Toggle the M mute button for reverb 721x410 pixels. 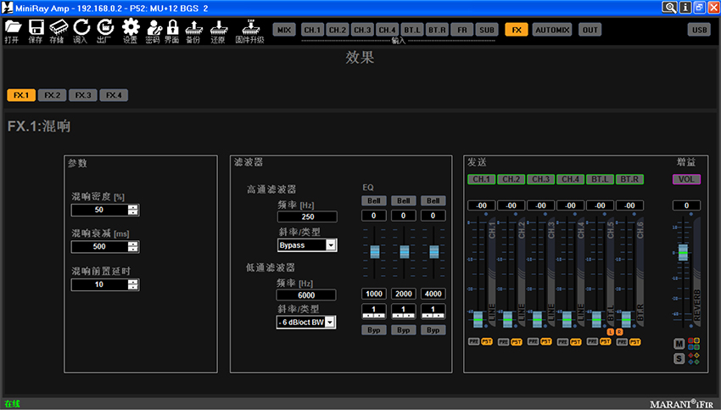point(679,344)
